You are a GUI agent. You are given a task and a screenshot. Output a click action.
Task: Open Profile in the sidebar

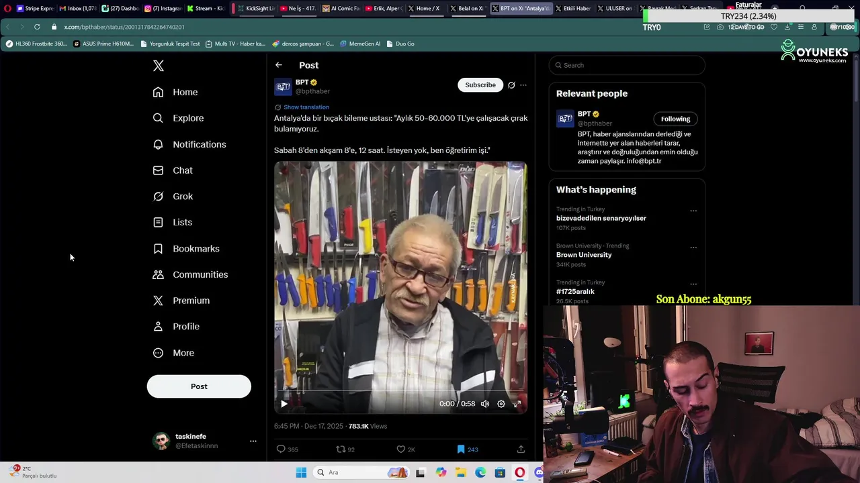(x=176, y=327)
